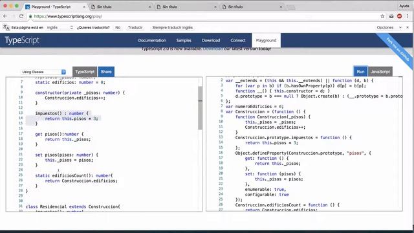
Task: Click the secure lock icon in address bar
Action: (x=30, y=16)
